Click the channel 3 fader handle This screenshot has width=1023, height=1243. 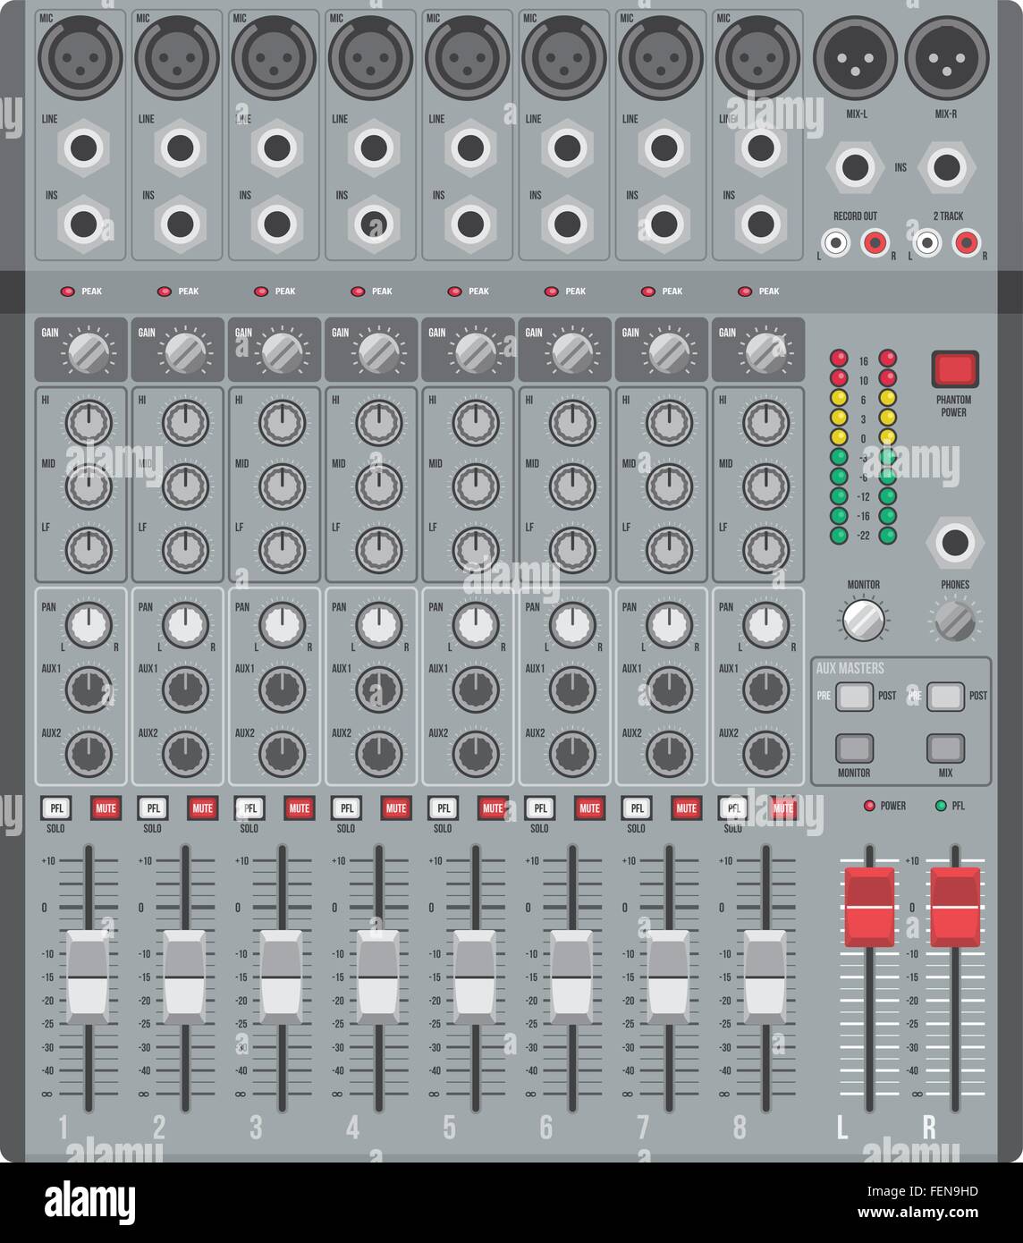tap(282, 977)
